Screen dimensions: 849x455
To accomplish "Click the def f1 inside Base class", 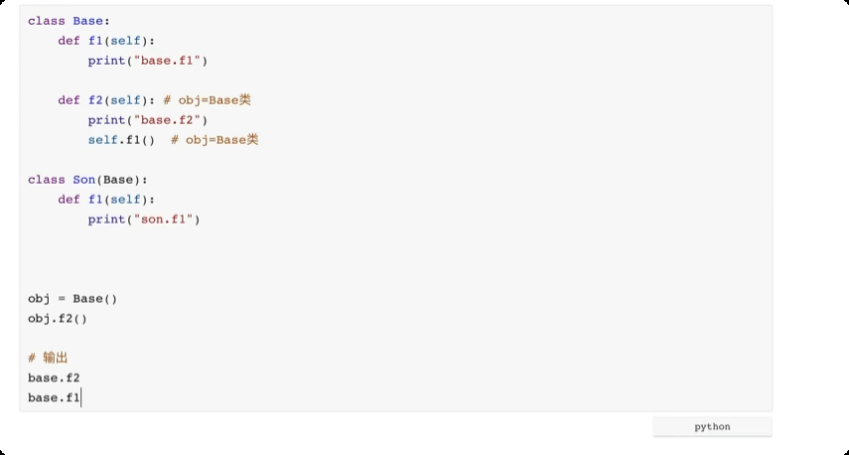I will [x=106, y=41].
